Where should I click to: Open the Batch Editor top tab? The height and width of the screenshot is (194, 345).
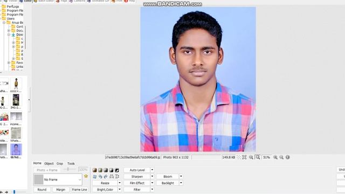[44, 1]
